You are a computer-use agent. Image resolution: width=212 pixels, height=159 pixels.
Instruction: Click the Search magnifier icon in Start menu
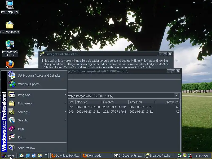(12, 120)
